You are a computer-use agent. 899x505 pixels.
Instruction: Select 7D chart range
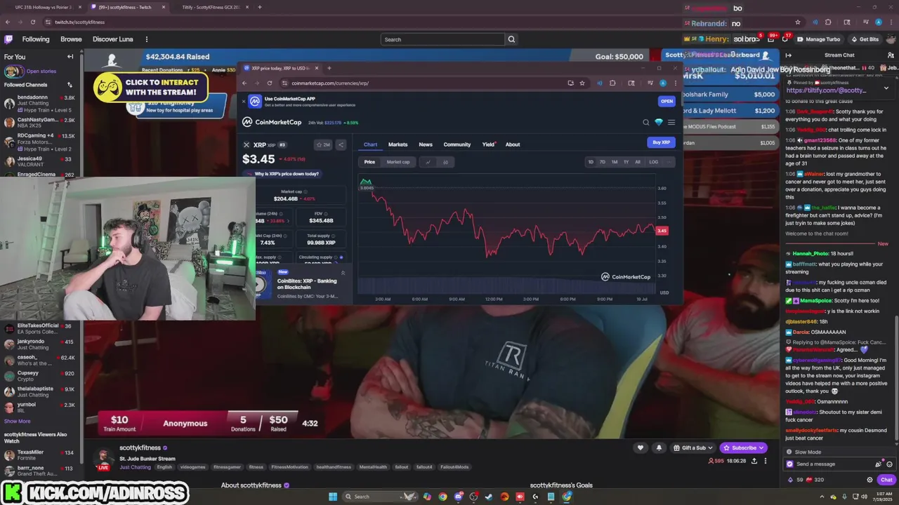(602, 162)
